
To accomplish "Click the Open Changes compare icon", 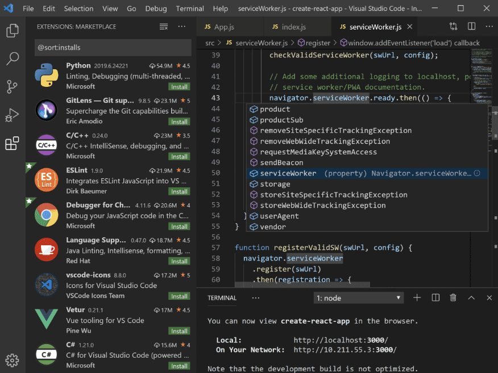I will pyautogui.click(x=453, y=27).
